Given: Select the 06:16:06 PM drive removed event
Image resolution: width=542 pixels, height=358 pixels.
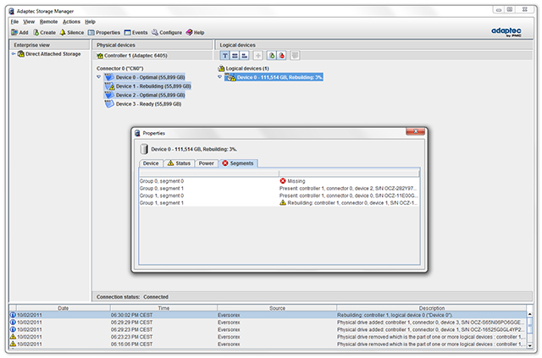Looking at the screenshot, I should click(x=268, y=344).
